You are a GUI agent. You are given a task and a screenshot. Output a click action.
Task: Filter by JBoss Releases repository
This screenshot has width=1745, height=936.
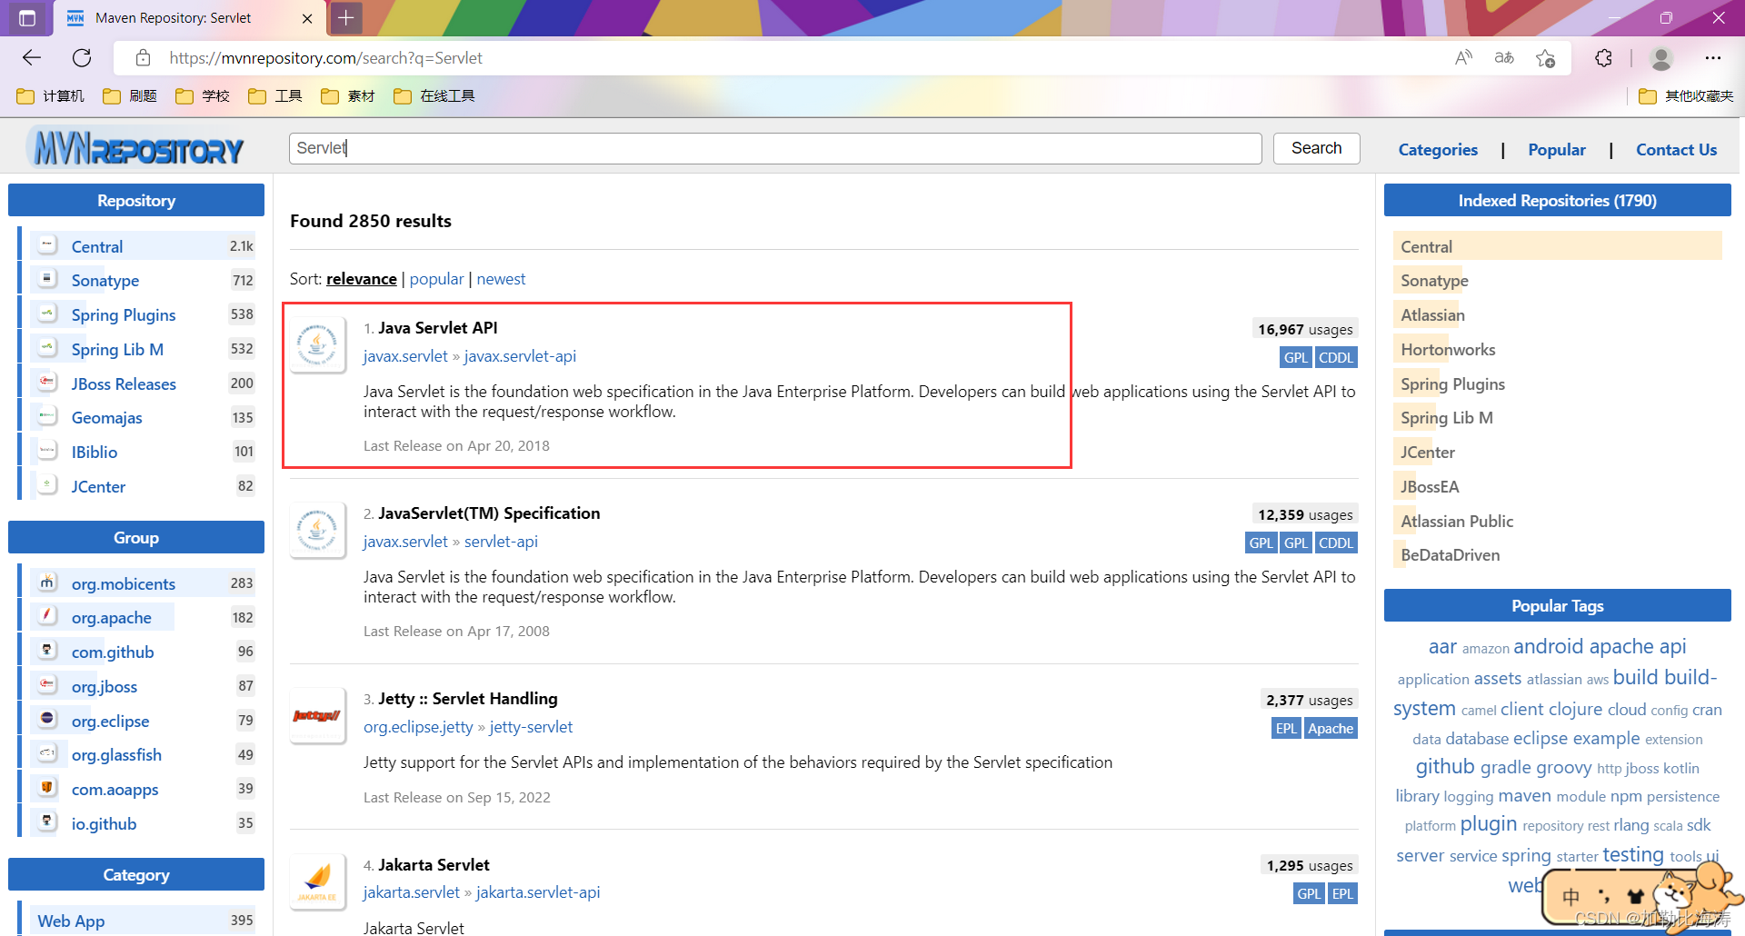[124, 384]
